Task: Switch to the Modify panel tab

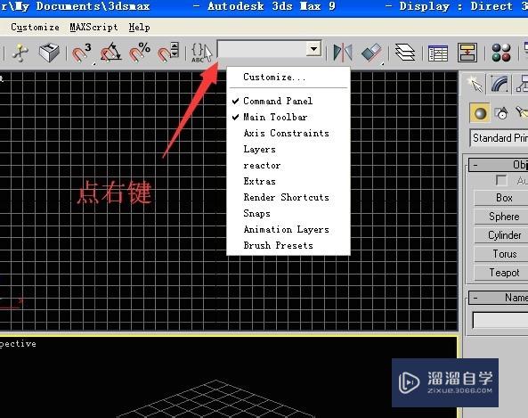Action: point(500,84)
